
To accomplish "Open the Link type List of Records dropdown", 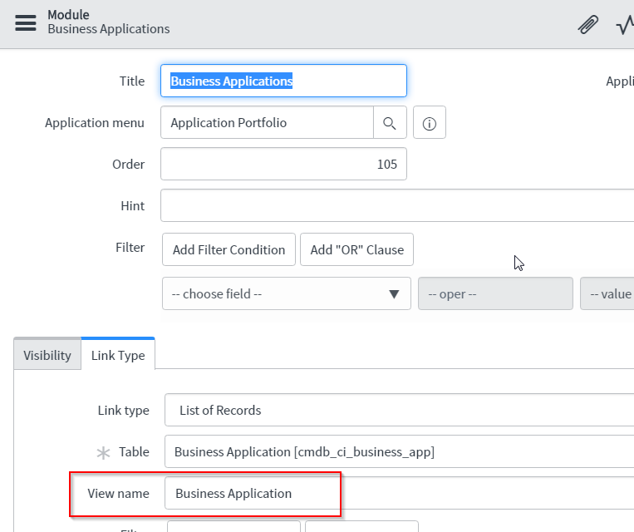I will point(399,411).
